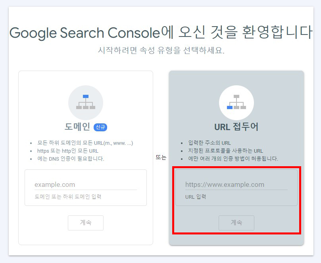Viewport: 321px width, 263px height.
Task: Click 계속 button under the URL field
Action: coord(236,223)
